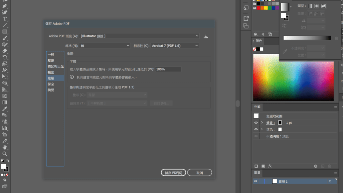Viewport: 343px width, 193px height.
Task: Open the 相容性 Acrobat 7 dropdown
Action: tap(175, 46)
